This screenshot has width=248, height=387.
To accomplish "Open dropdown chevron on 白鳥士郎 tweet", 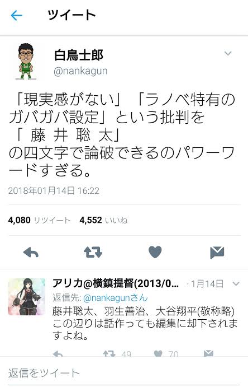I will click(x=228, y=53).
